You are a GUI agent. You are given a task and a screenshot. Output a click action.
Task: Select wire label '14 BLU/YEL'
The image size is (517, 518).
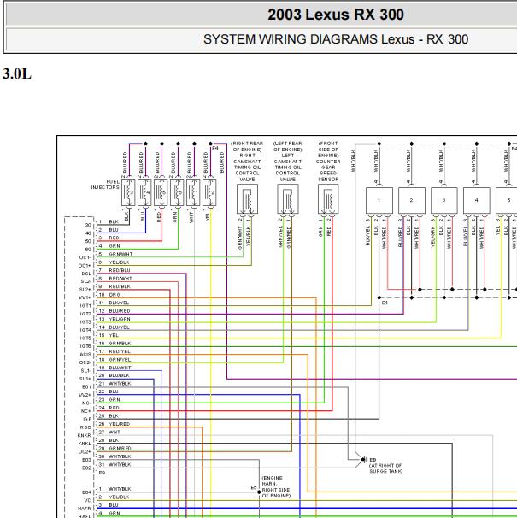coord(114,327)
